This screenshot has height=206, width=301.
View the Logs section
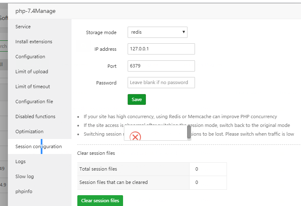[x=20, y=161]
